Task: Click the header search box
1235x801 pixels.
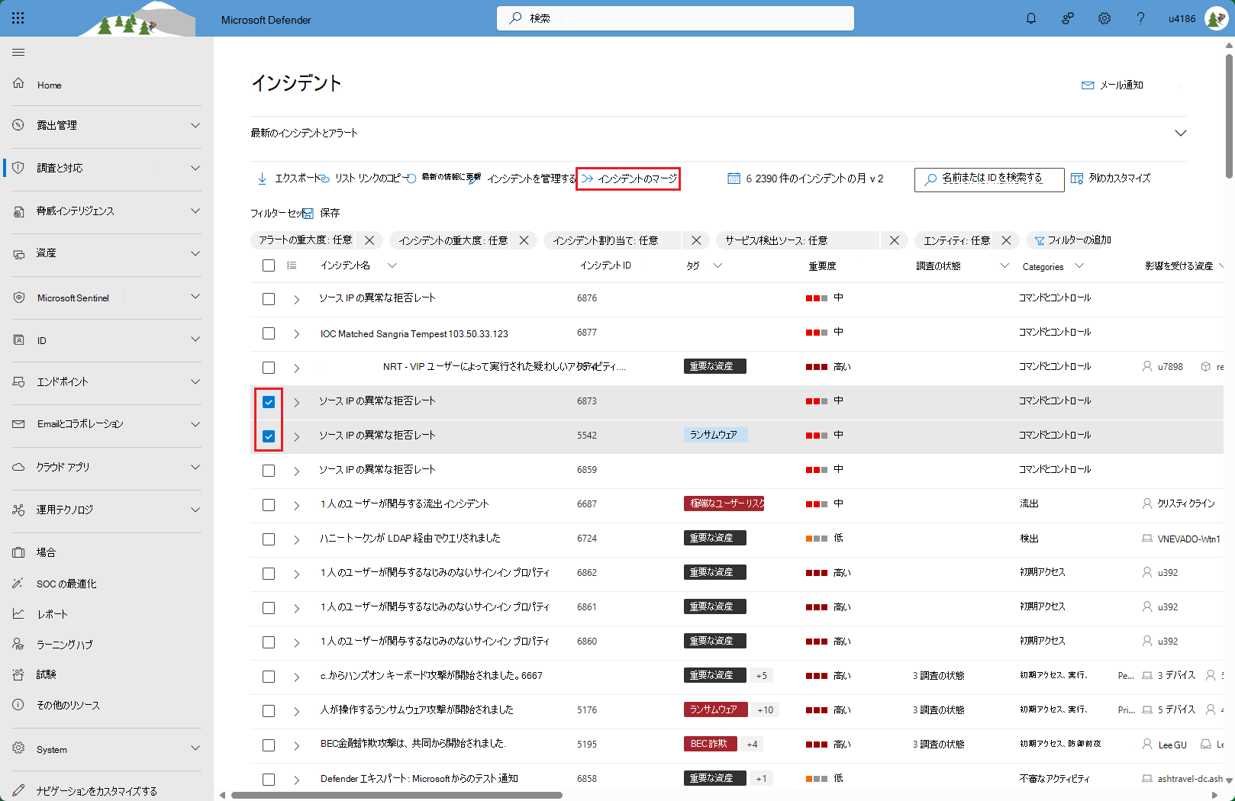Action: (x=676, y=18)
